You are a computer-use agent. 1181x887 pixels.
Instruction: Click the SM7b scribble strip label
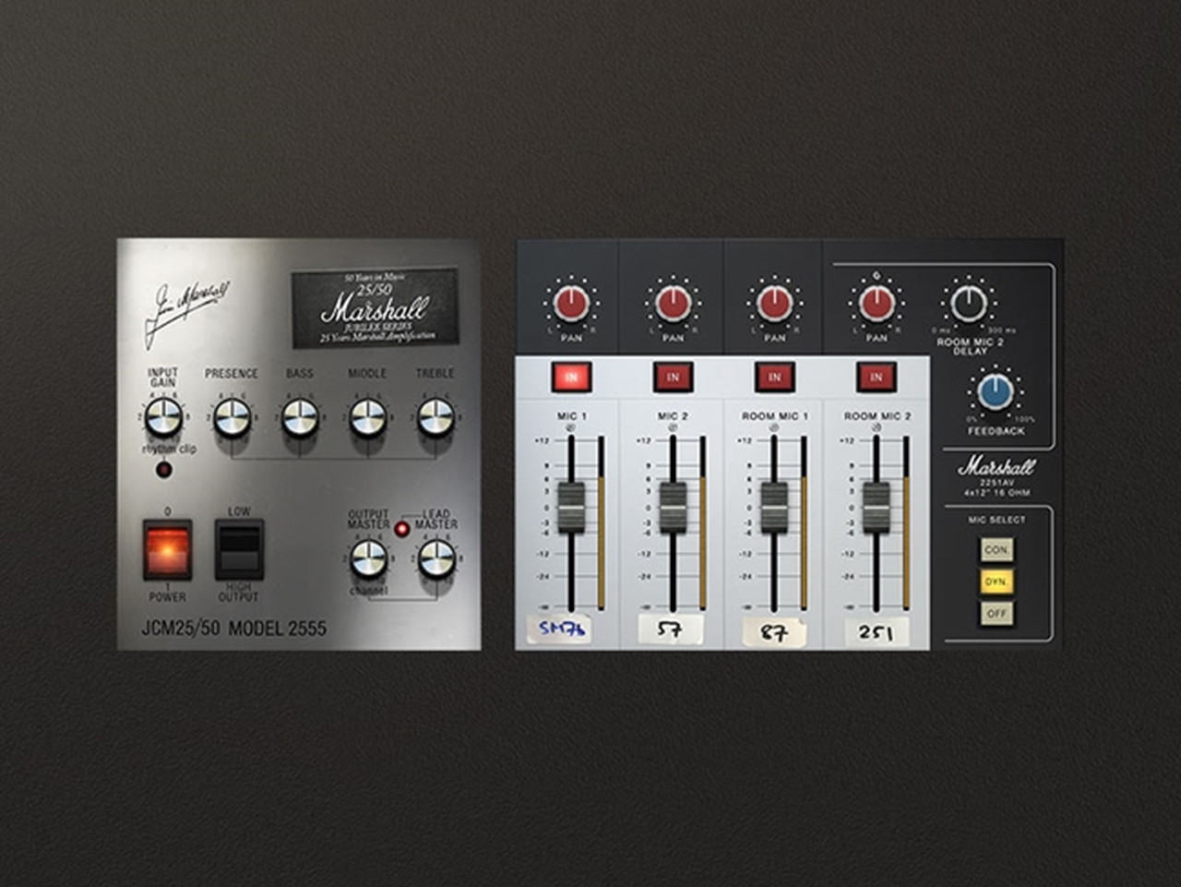563,629
